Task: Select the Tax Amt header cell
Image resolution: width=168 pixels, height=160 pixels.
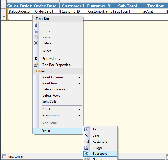Action: point(152,6)
